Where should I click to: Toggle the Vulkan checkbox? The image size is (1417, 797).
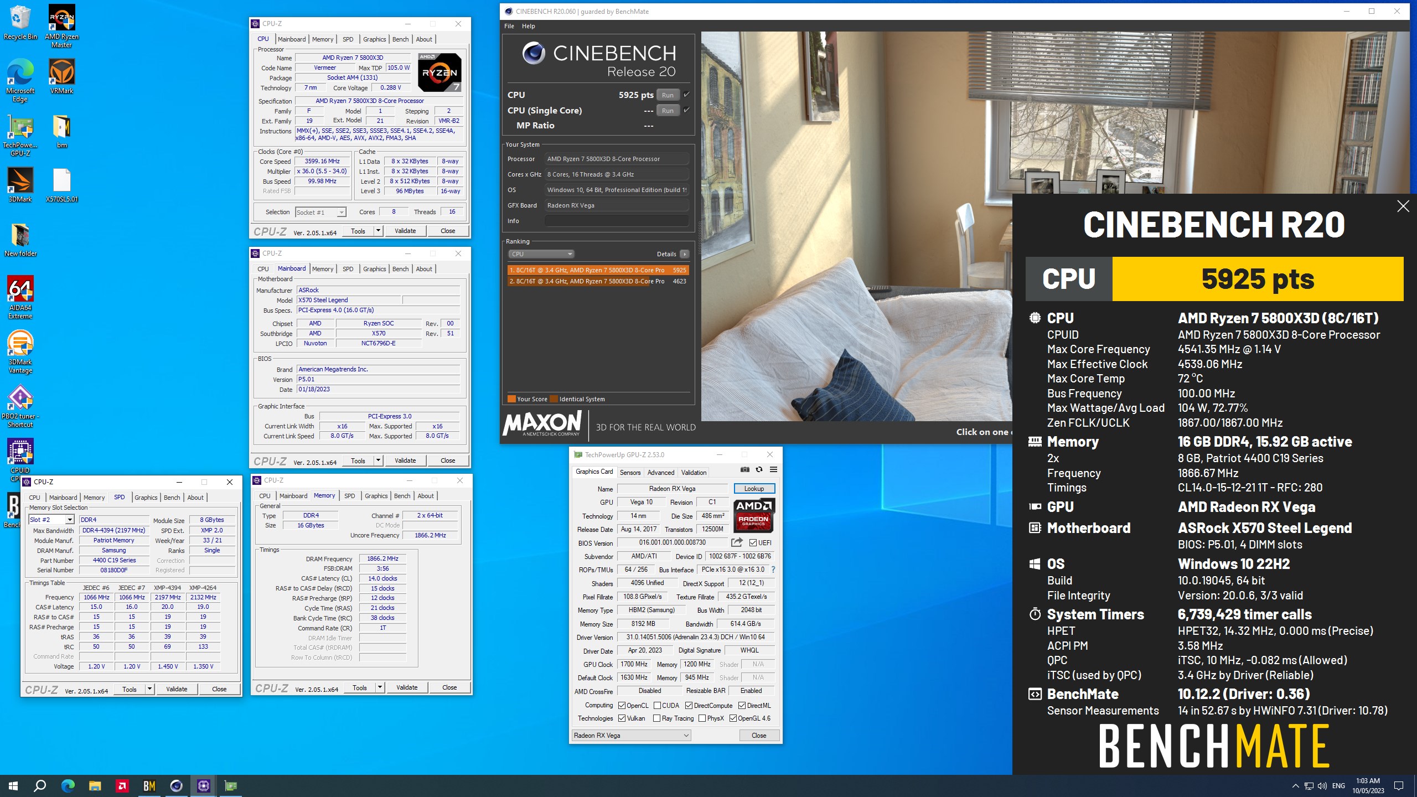click(x=622, y=718)
